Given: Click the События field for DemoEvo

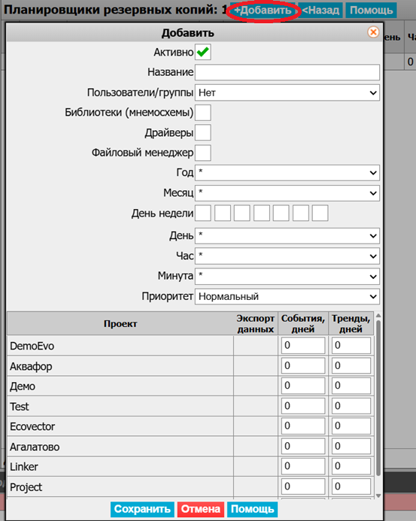Looking at the screenshot, I should (303, 346).
